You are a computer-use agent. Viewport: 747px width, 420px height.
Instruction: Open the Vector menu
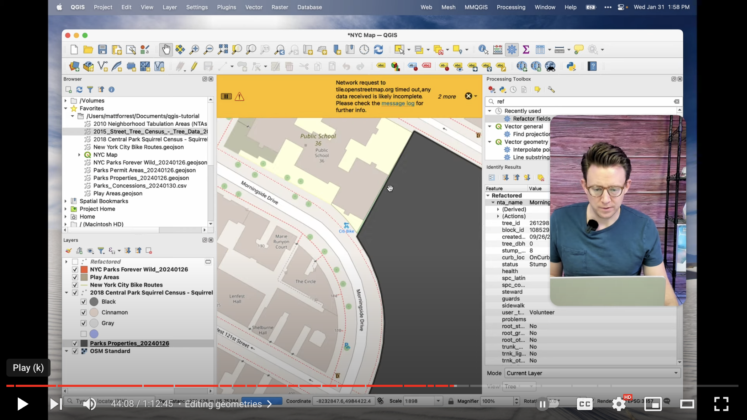point(254,7)
